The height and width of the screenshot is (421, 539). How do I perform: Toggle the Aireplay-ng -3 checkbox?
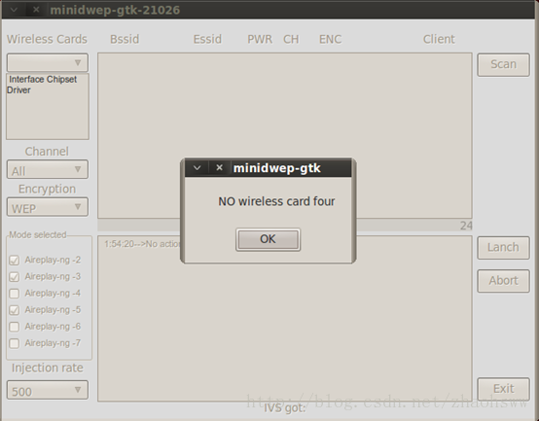pos(14,277)
